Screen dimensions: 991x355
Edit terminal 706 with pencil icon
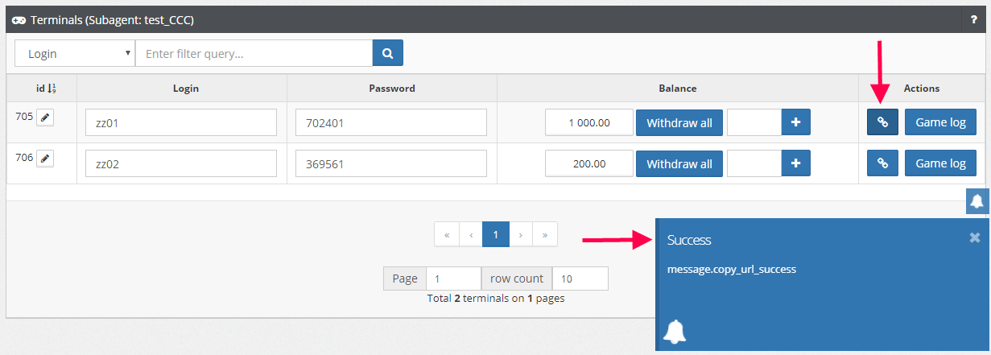click(45, 159)
